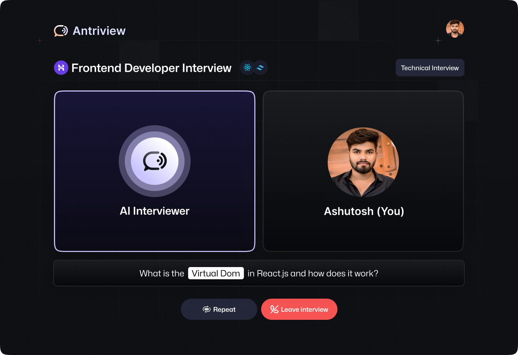Viewport: 518px width, 355px height.
Task: Click the Frontend Developer Interview heading
Action: pyautogui.click(x=151, y=68)
